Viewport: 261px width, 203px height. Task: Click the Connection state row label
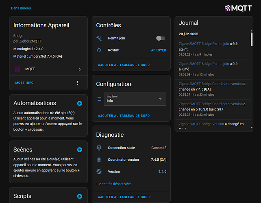(121, 148)
